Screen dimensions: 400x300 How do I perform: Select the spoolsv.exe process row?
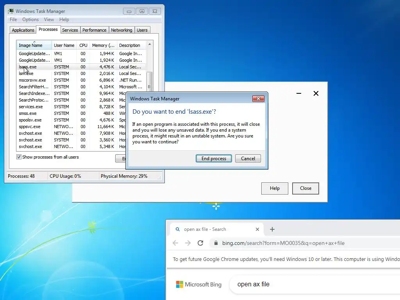[71, 120]
